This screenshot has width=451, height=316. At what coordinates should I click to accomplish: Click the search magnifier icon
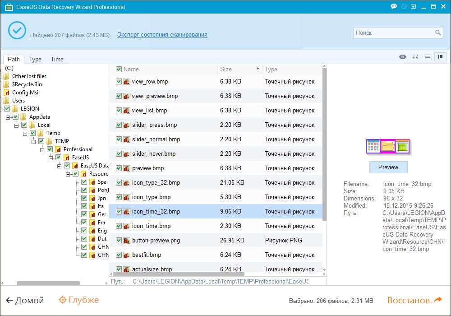pos(438,33)
